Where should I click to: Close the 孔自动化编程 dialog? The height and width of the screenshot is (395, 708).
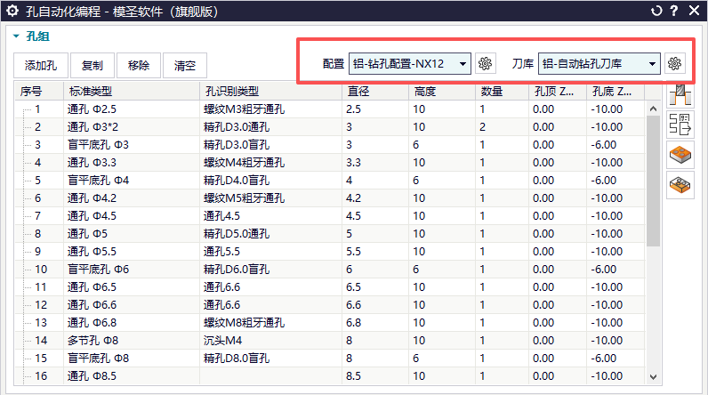click(x=694, y=11)
